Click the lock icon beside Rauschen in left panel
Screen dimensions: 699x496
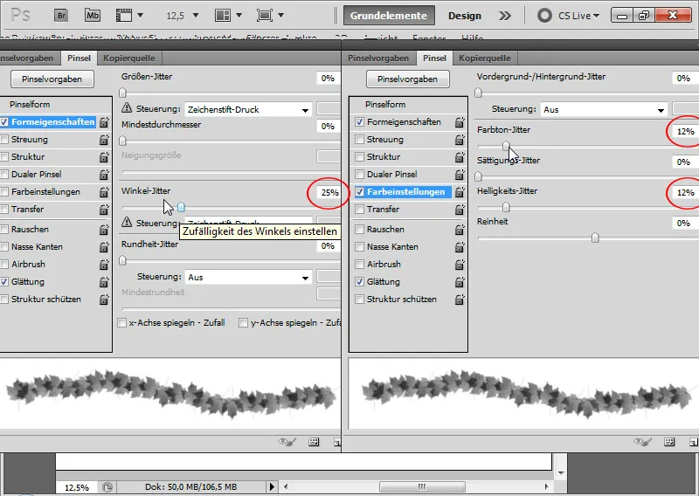point(104,230)
